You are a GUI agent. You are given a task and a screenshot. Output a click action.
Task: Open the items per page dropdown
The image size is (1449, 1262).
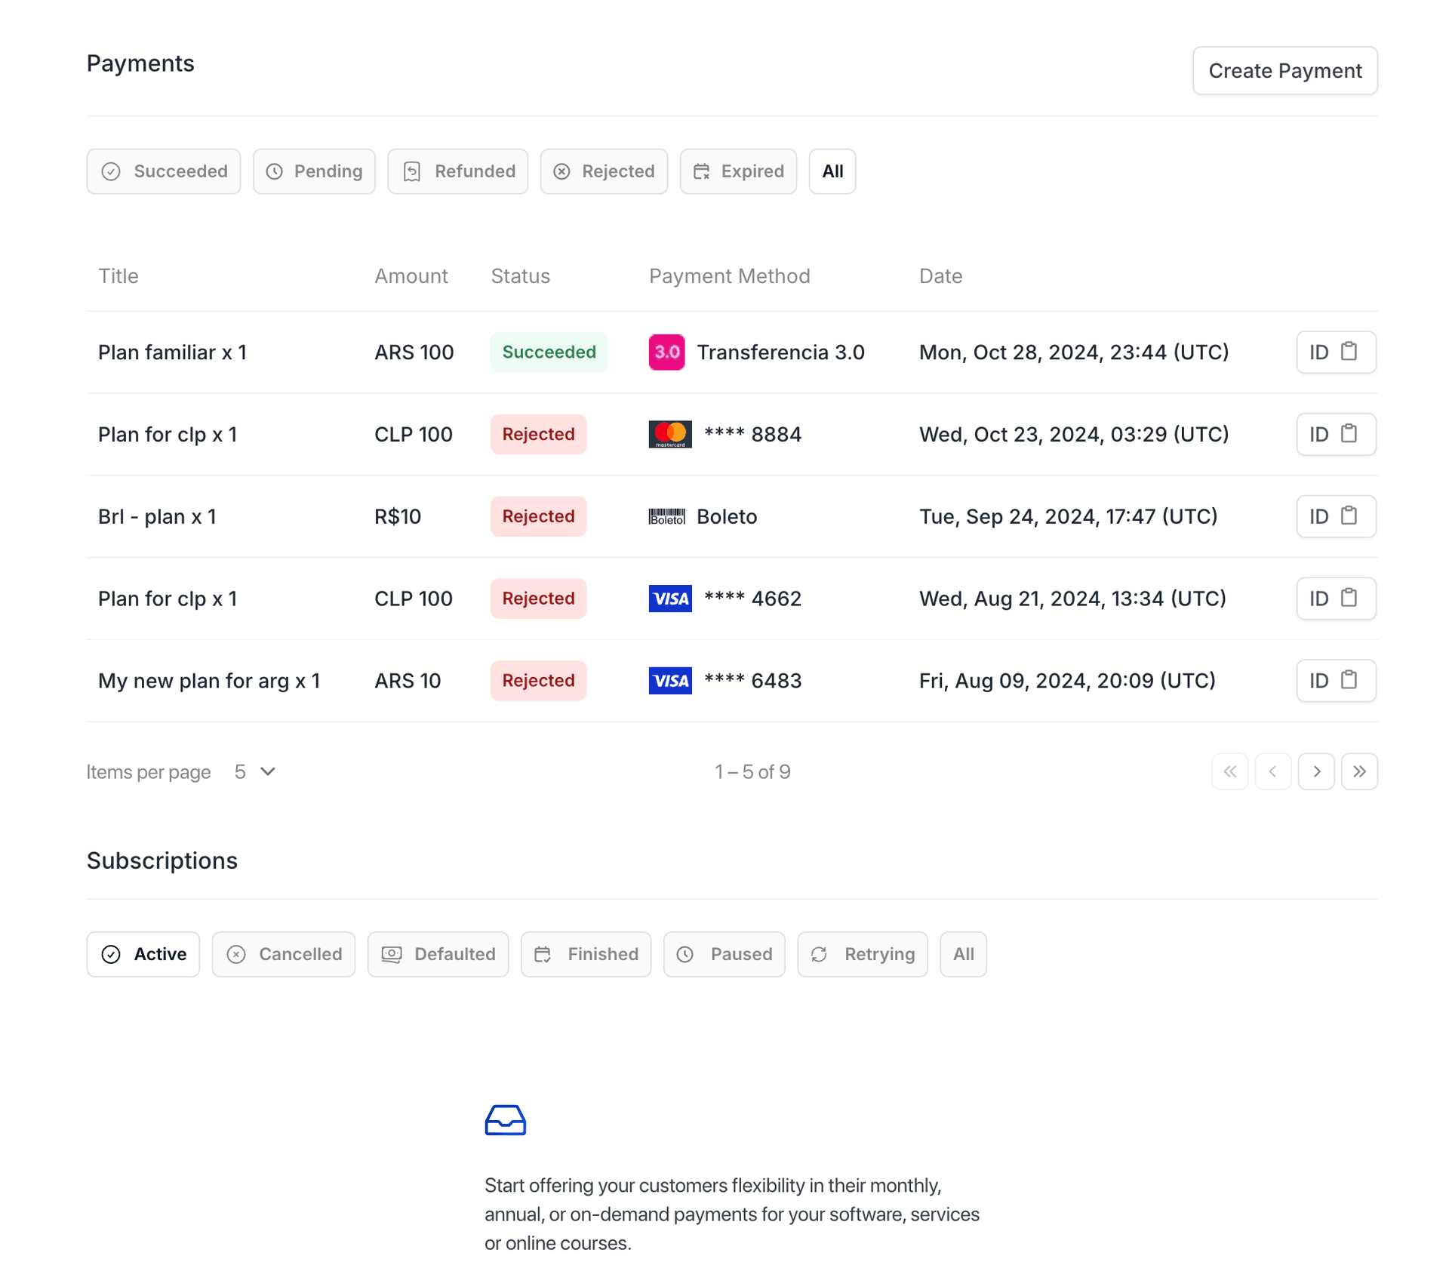pos(254,771)
